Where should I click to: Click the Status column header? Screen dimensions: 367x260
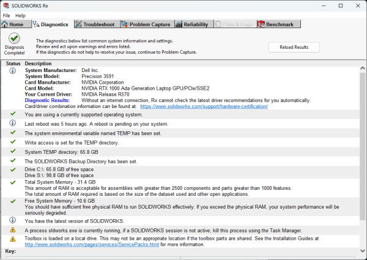[13, 63]
